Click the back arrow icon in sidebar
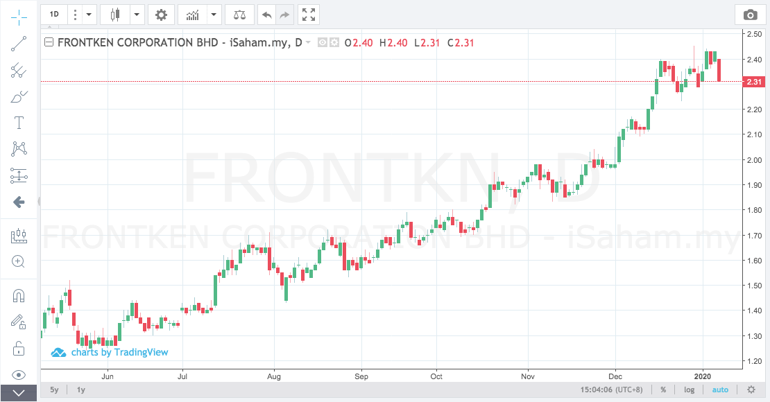This screenshot has height=402, width=770. click(19, 202)
